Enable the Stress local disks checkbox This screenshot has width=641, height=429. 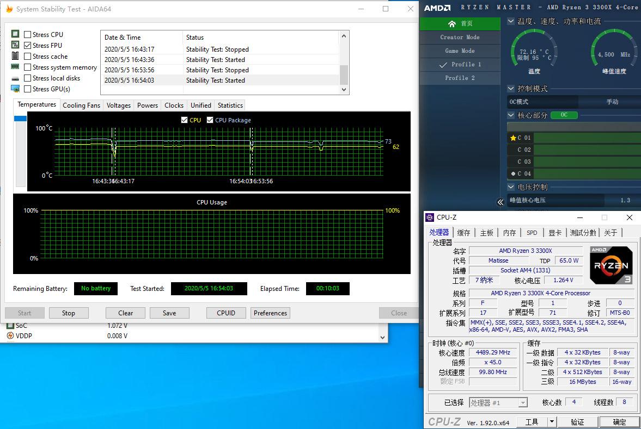coord(28,78)
